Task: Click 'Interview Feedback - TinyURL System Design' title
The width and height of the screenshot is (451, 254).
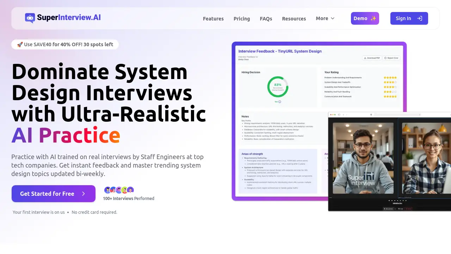Action: point(280,51)
